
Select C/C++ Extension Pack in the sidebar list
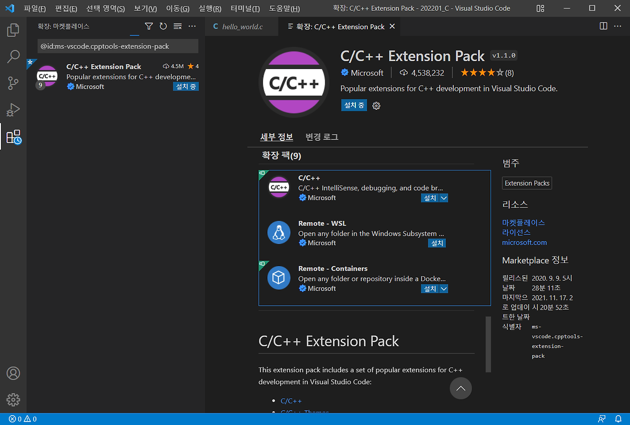pos(116,76)
